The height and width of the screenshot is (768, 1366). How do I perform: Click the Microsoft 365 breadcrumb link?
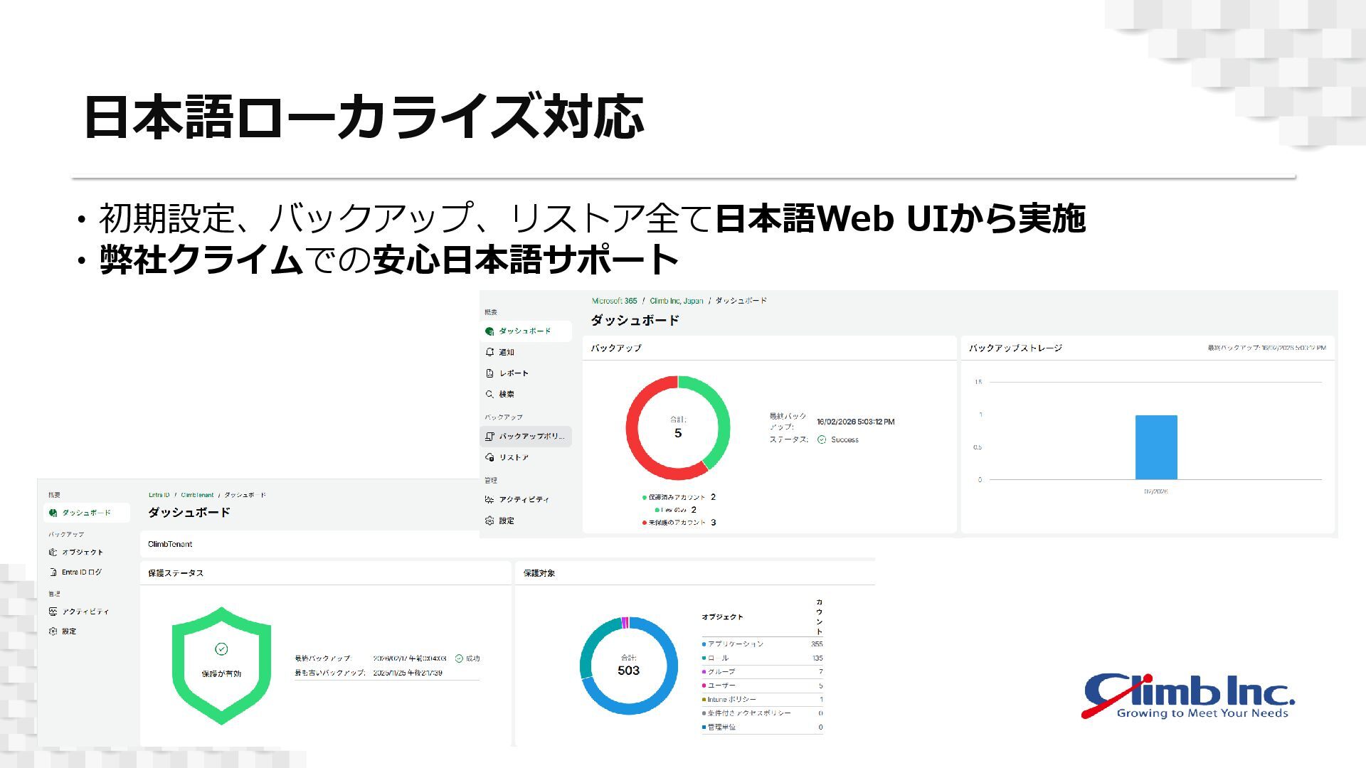[614, 301]
